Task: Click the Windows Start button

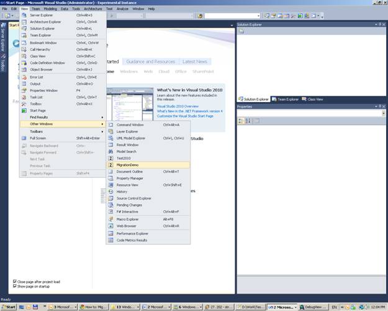Action: tap(9, 307)
